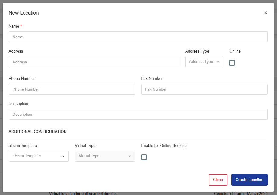This screenshot has width=277, height=195.
Task: Tick the Online checkbox
Action: (x=232, y=63)
